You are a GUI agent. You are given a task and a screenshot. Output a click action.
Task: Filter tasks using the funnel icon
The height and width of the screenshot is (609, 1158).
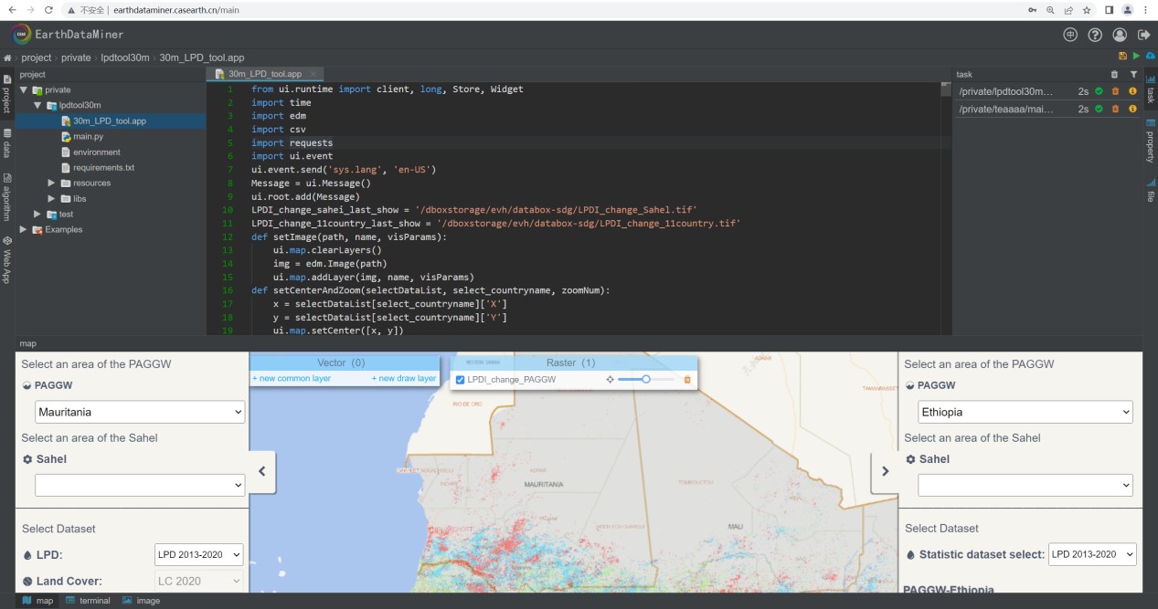click(x=1133, y=75)
